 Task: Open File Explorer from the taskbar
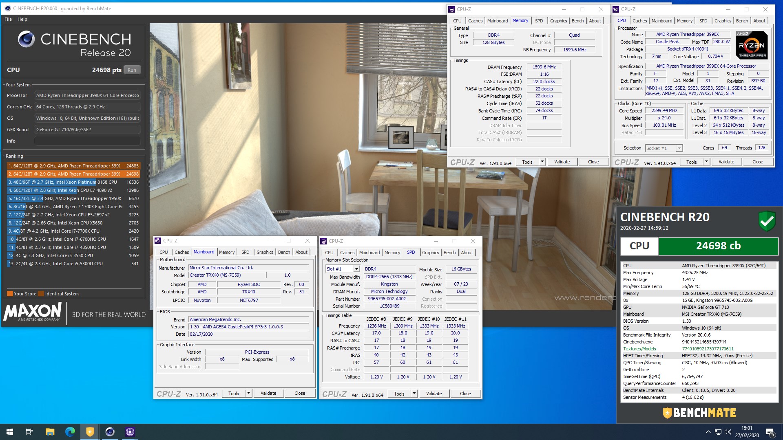[50, 432]
